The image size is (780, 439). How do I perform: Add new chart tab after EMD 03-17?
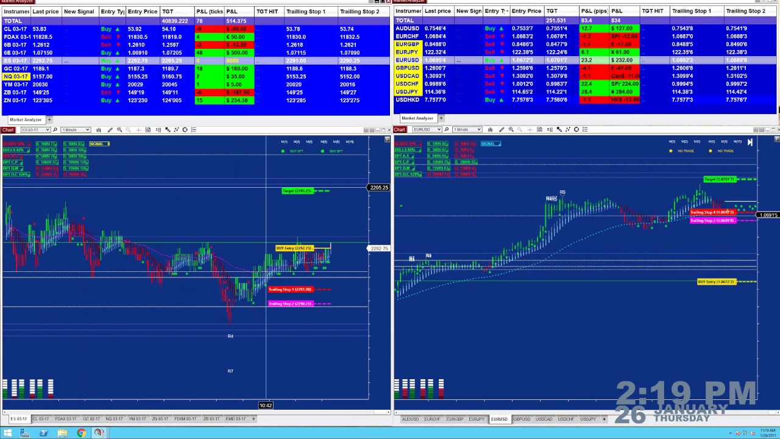coord(253,419)
